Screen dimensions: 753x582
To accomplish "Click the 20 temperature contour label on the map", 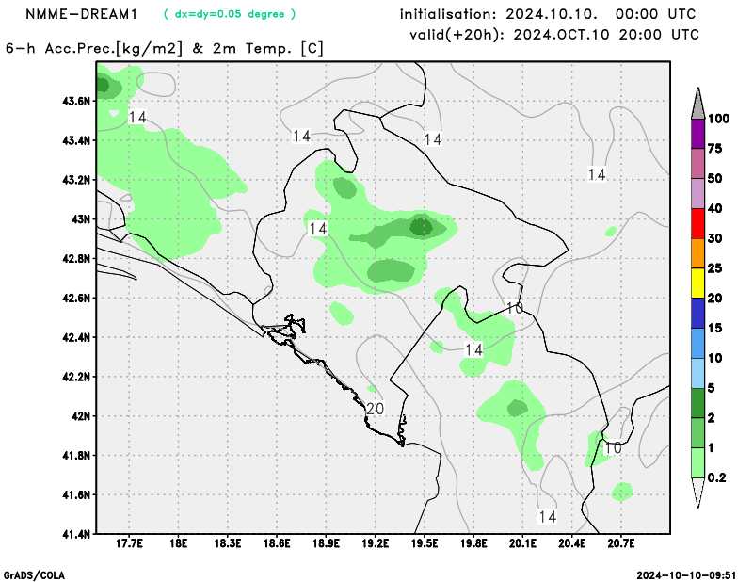I will click(375, 409).
